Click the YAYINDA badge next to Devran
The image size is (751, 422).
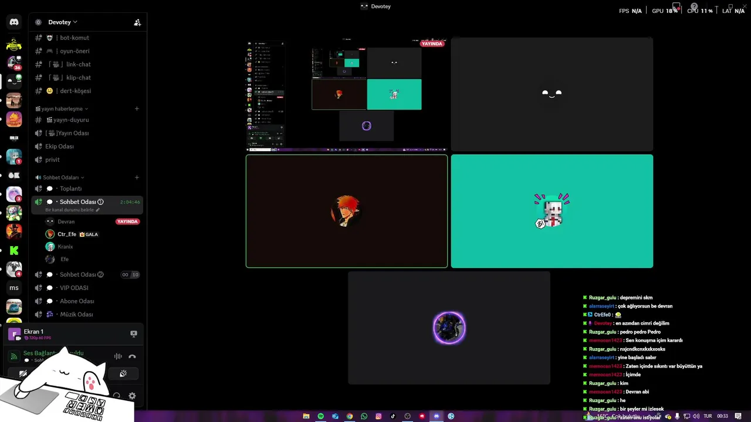(x=127, y=222)
